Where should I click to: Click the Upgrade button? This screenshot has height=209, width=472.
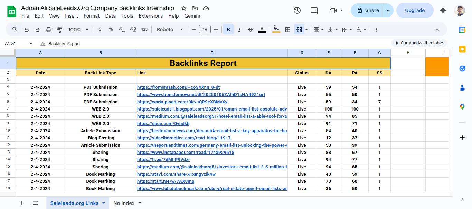[415, 10]
